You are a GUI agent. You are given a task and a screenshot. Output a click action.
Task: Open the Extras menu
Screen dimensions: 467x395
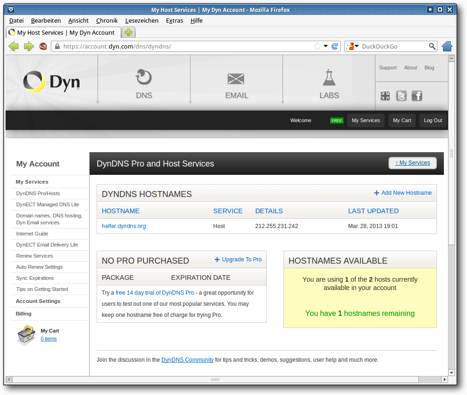(174, 20)
